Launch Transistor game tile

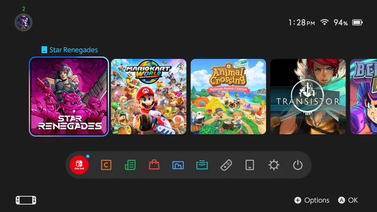(308, 96)
